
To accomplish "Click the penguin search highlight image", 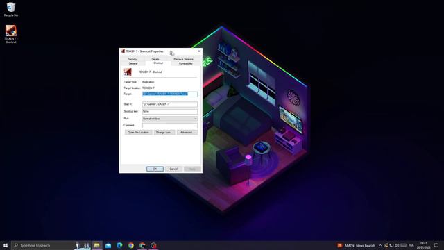I will (x=82, y=245).
